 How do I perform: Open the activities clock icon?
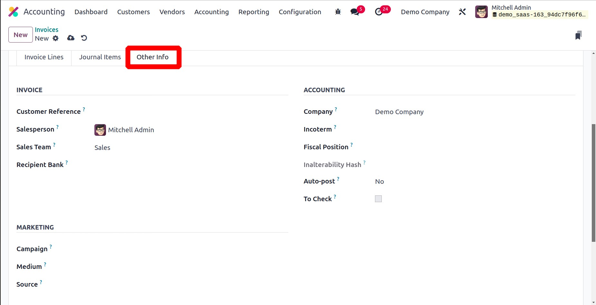[379, 12]
